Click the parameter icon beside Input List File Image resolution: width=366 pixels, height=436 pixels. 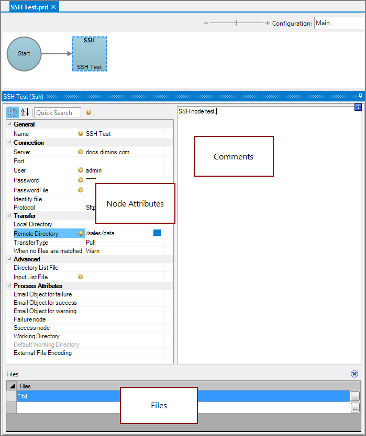(x=81, y=277)
